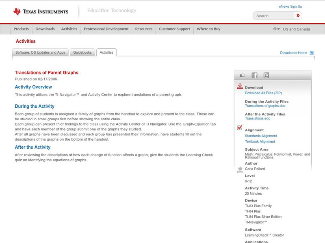Screen dimensions: 325x243
Task: Click 'TI-84 Plus Silver Edition' device entry
Action: 263,217
